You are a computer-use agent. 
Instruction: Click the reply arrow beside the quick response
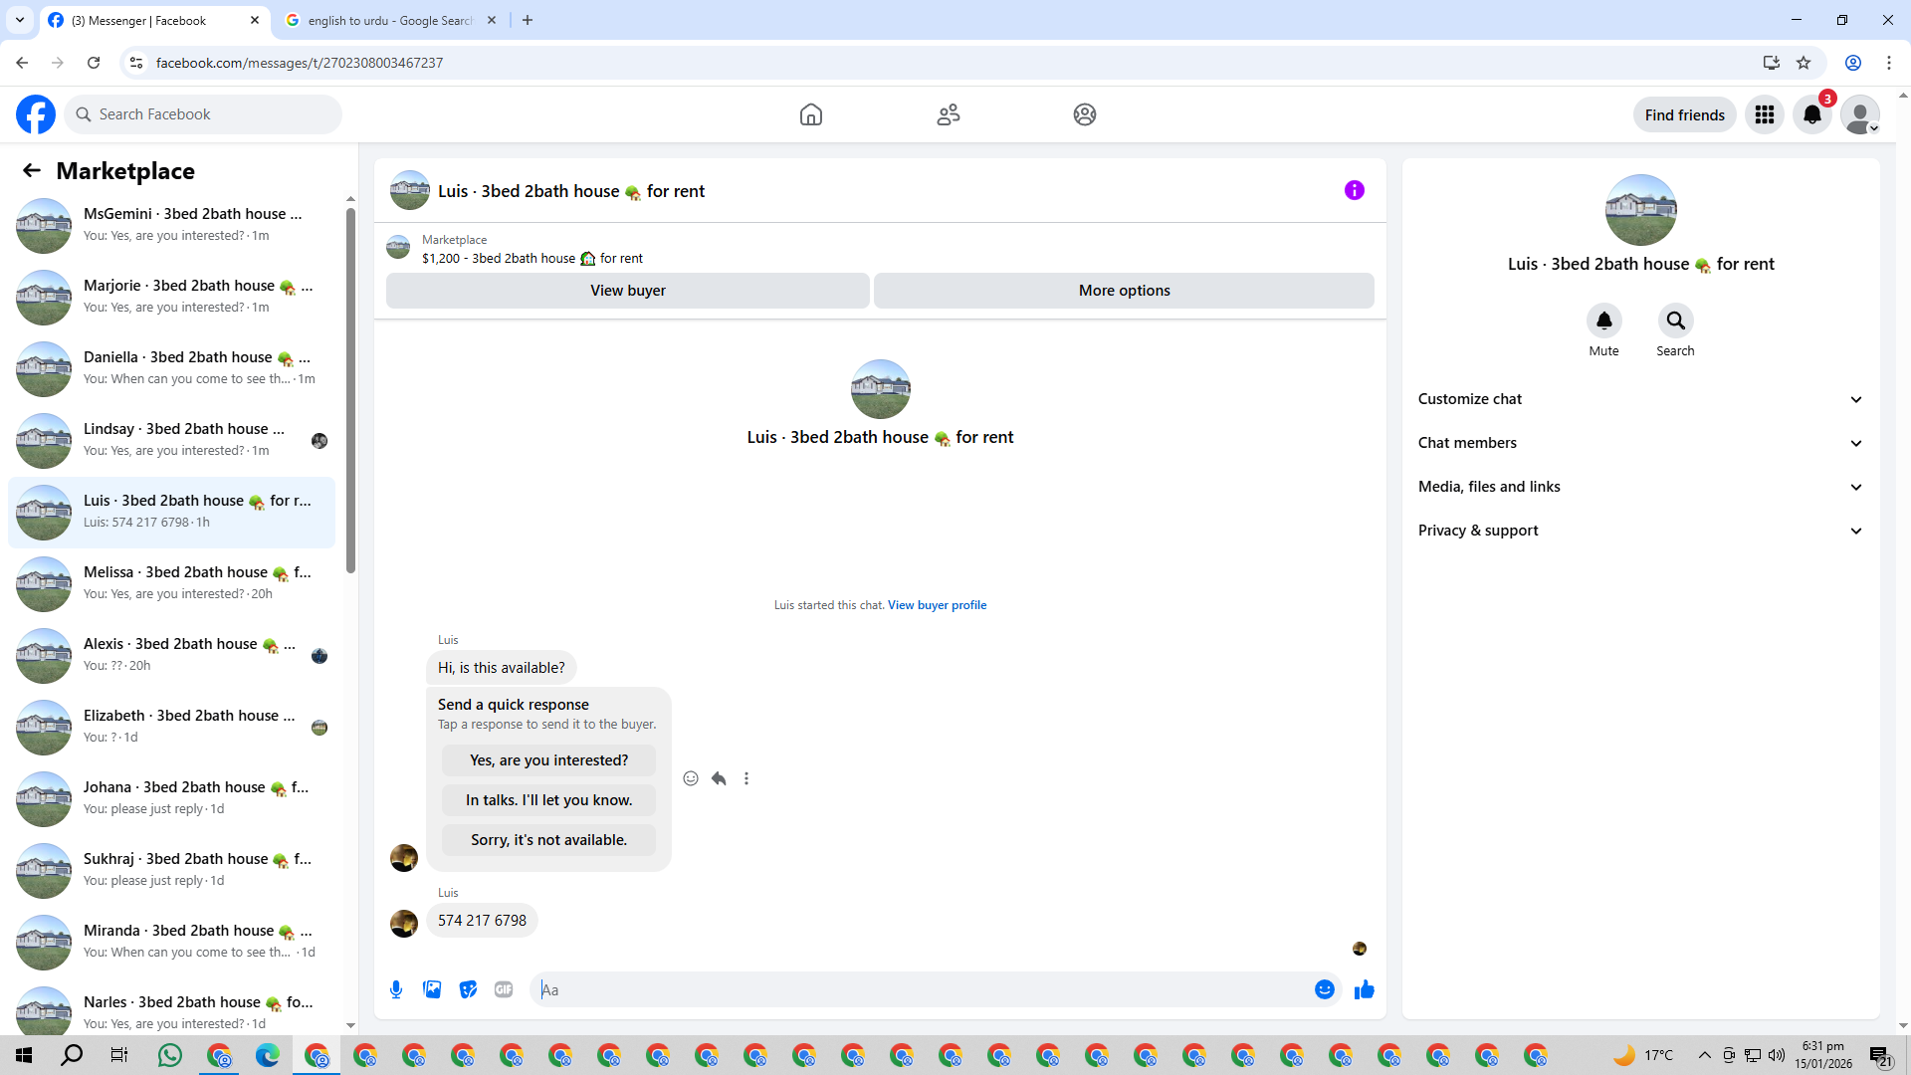719,778
